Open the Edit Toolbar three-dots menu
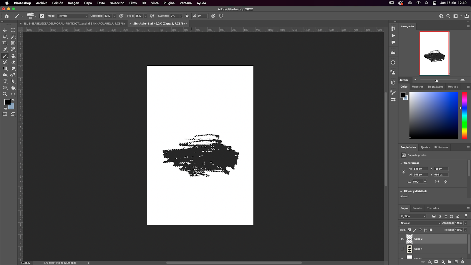The height and width of the screenshot is (265, 471). [x=13, y=94]
